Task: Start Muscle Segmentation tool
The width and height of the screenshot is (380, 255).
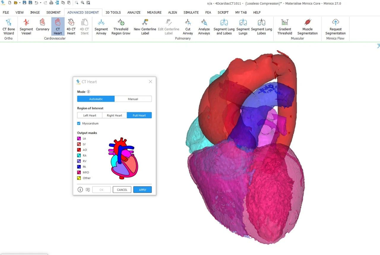Action: 308,27
